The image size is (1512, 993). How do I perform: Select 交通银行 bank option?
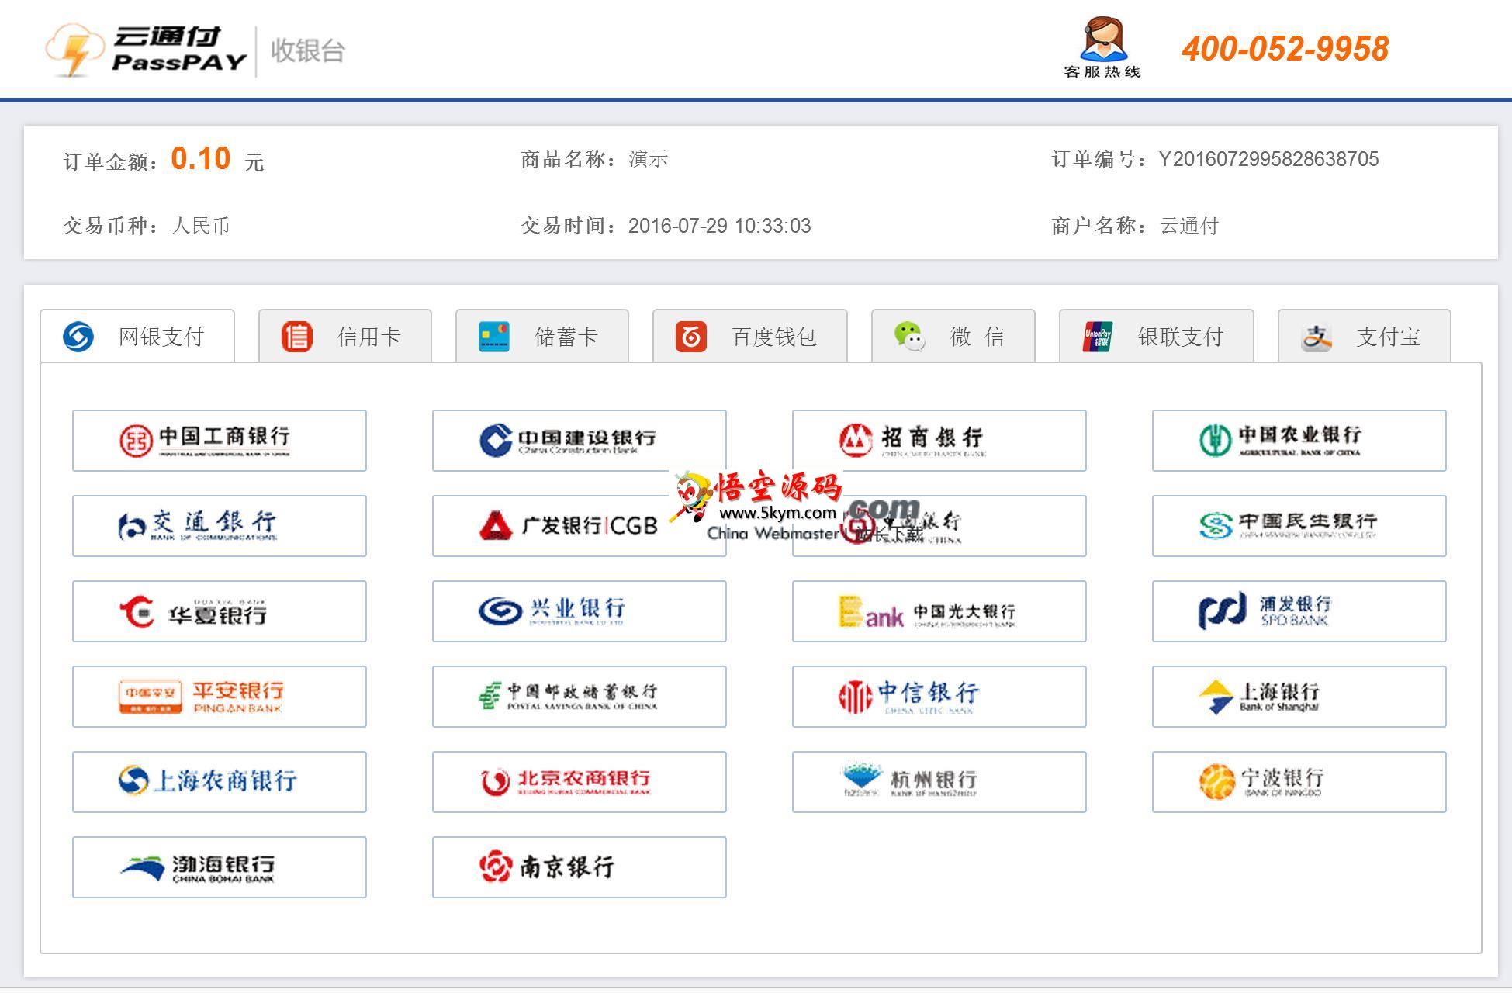pos(220,526)
